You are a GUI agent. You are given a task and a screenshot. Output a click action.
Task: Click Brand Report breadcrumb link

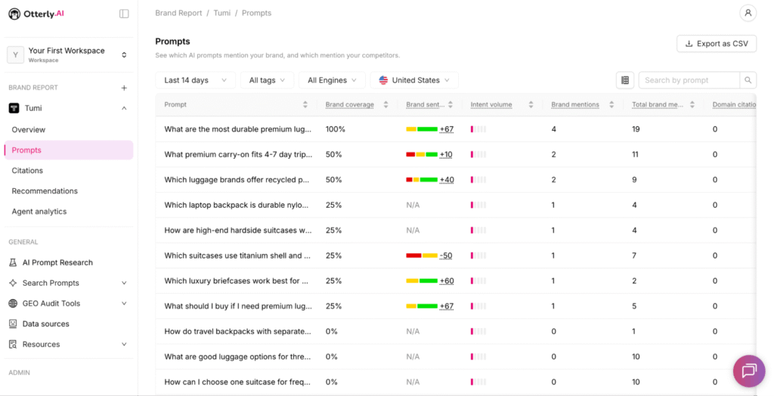click(x=178, y=14)
